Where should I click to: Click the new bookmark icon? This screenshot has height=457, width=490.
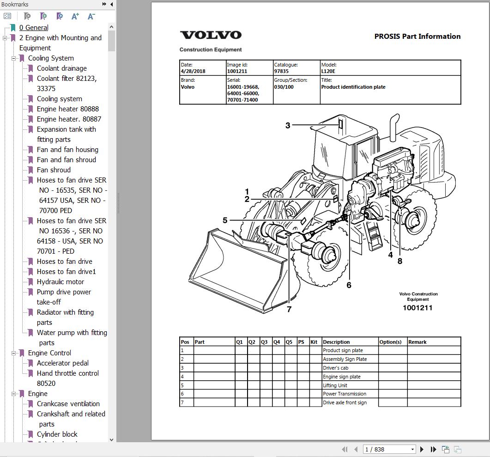coord(42,15)
